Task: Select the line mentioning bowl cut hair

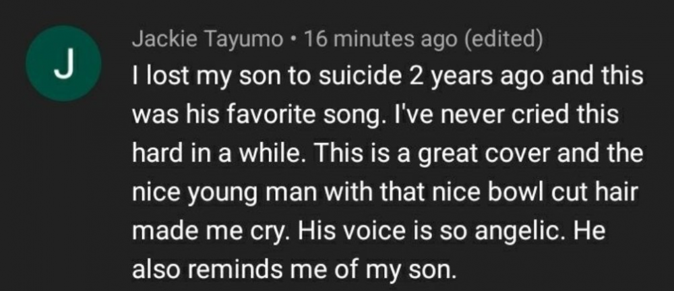Action: point(384,192)
